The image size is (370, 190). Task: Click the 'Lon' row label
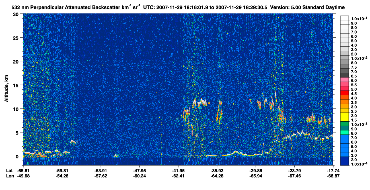click(x=9, y=176)
